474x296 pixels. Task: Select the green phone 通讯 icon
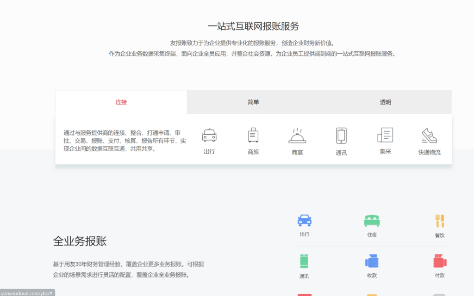point(304,261)
